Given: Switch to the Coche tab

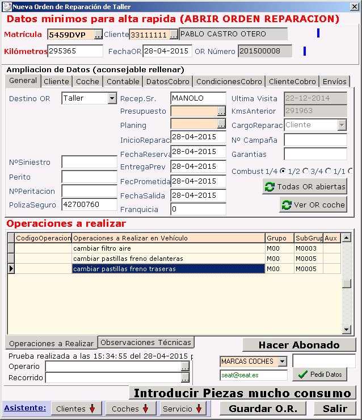Looking at the screenshot, I should click(87, 81).
